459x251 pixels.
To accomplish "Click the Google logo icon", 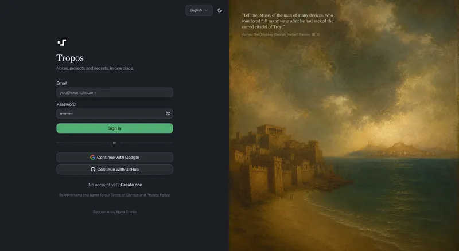I will pos(92,158).
